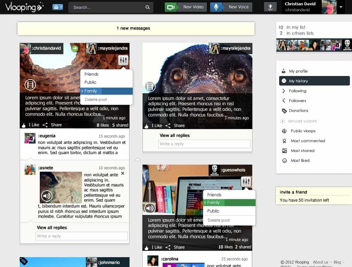
Task: Select Family in the first post menu
Action: point(106,91)
